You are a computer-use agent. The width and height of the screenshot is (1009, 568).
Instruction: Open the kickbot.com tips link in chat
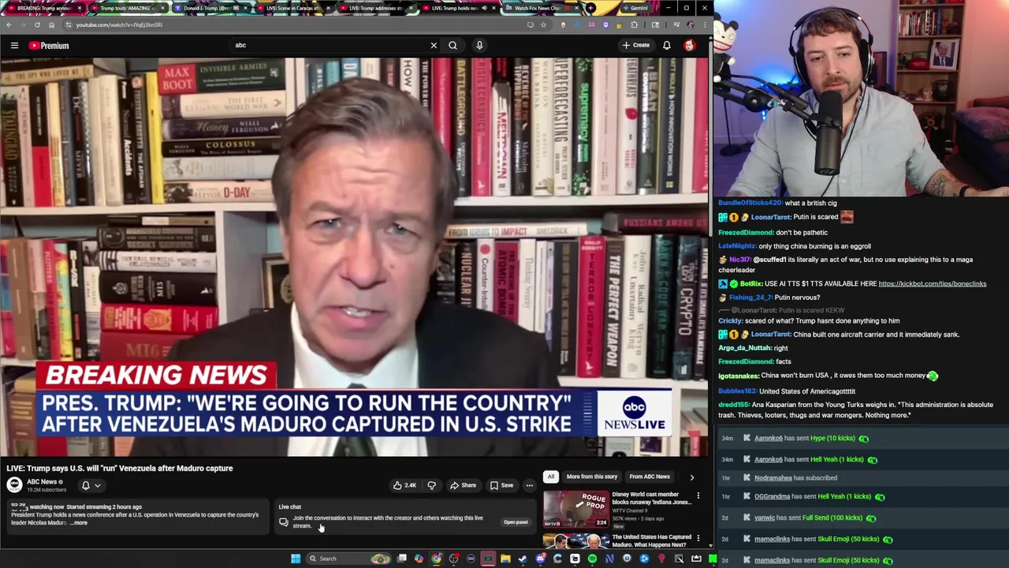pyautogui.click(x=932, y=284)
